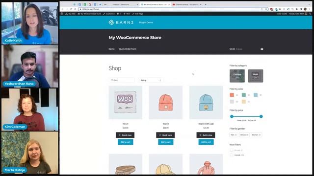Add the Album to cart
The width and height of the screenshot is (314, 176).
pos(126,142)
